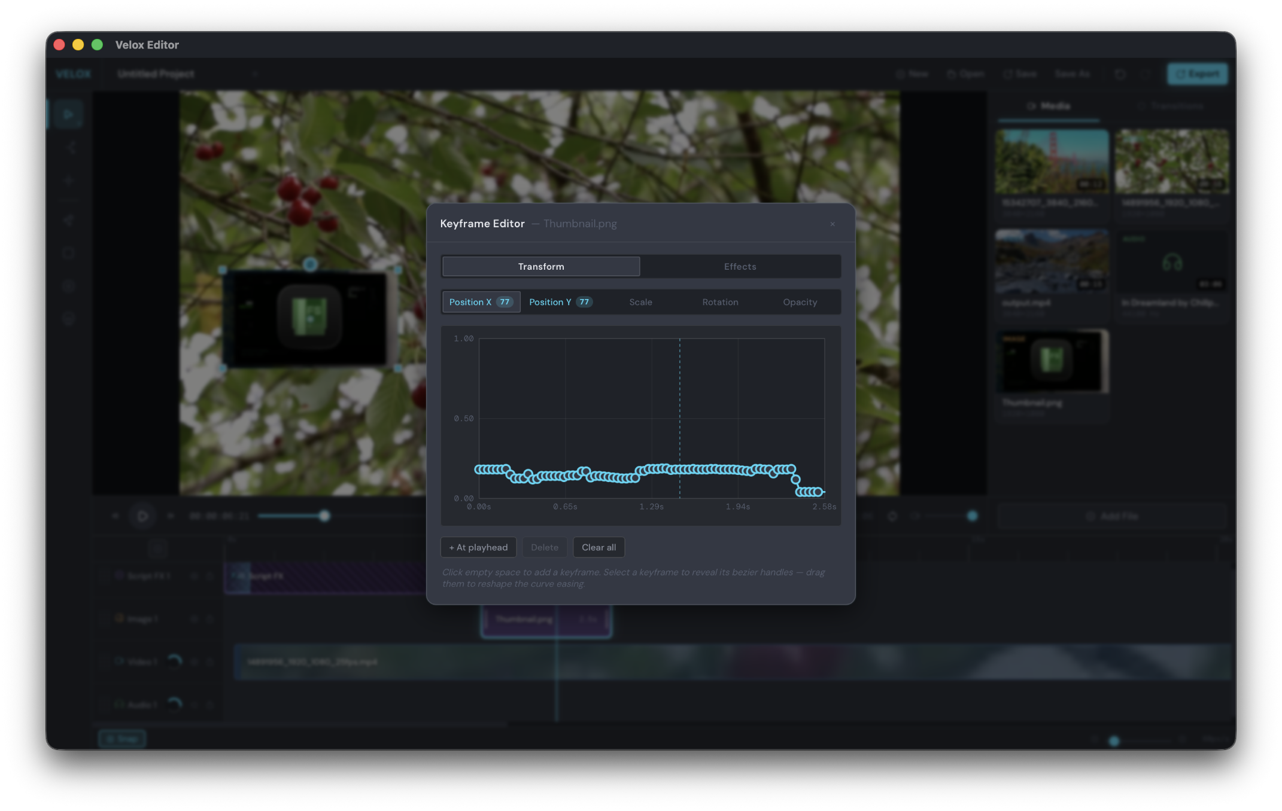Viewport: 1282px width, 811px height.
Task: Click the rotation handle above the overlay image
Action: point(309,264)
